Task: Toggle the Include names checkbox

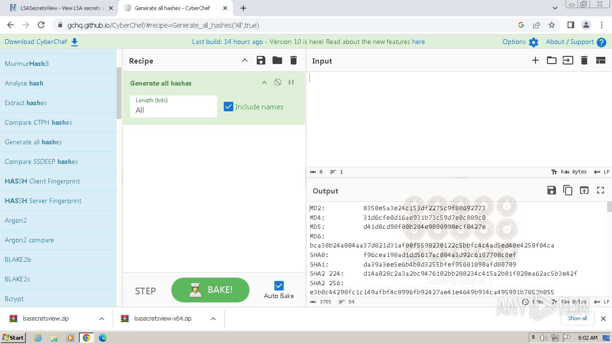Action: tap(229, 107)
